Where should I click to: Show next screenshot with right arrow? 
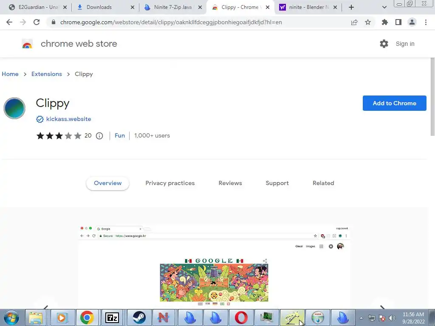pyautogui.click(x=382, y=307)
